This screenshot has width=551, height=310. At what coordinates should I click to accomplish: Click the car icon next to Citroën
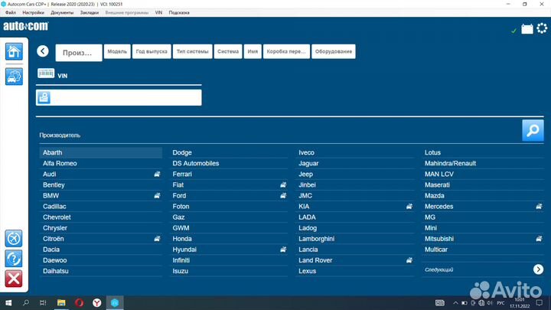[x=157, y=239]
